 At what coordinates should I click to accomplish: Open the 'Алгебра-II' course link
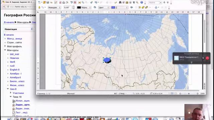(x=15, y=77)
